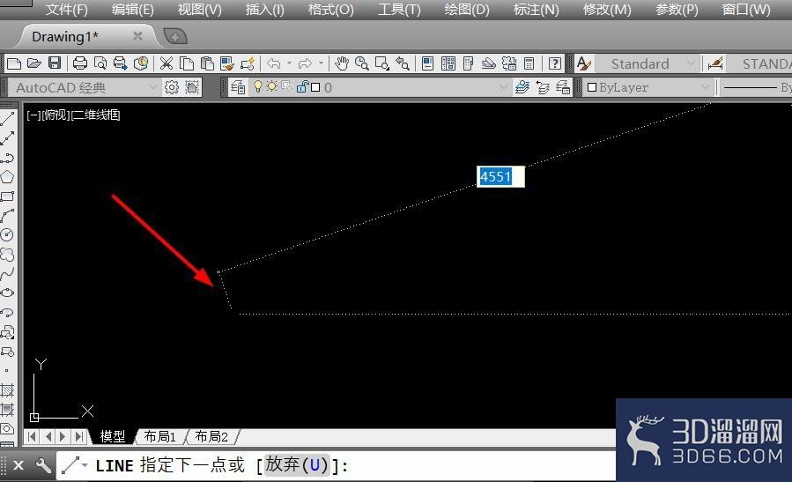Open the Undo history dropdown arrow
The width and height of the screenshot is (792, 482).
point(290,63)
